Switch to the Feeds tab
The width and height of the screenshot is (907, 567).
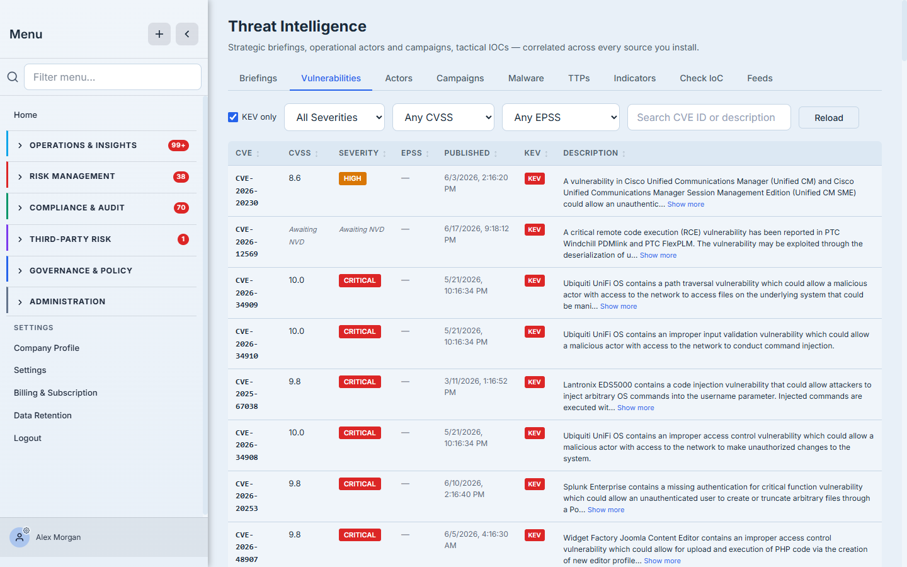pos(760,78)
